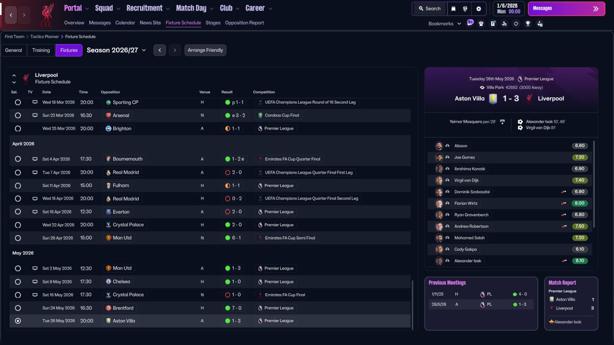Open the Season 2026/27 dropdown
The width and height of the screenshot is (614, 345).
click(x=117, y=50)
